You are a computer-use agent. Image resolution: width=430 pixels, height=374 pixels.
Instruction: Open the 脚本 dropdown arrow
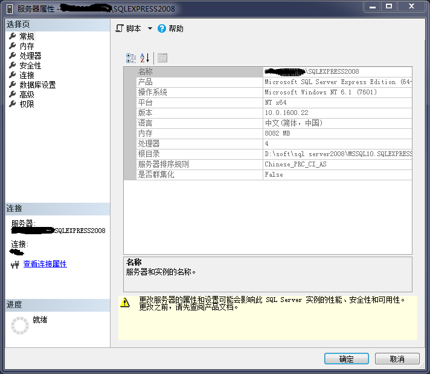coord(150,28)
